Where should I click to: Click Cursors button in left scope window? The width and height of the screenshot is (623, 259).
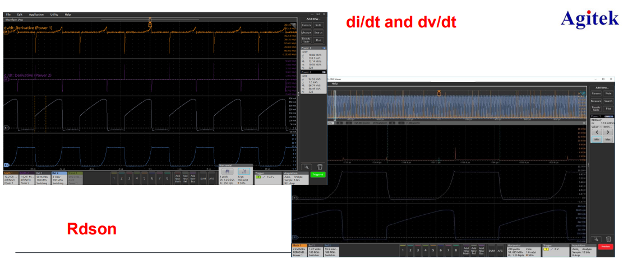[x=306, y=25]
